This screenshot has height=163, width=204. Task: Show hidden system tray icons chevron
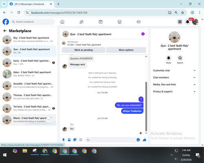click(172, 155)
